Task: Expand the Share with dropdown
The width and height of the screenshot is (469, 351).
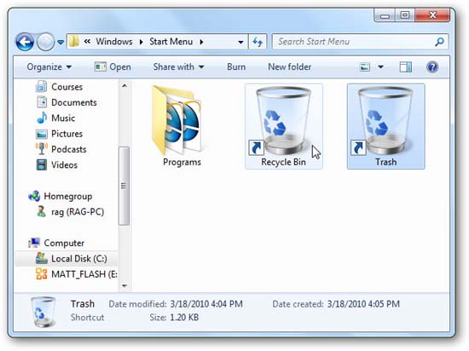Action: click(178, 67)
